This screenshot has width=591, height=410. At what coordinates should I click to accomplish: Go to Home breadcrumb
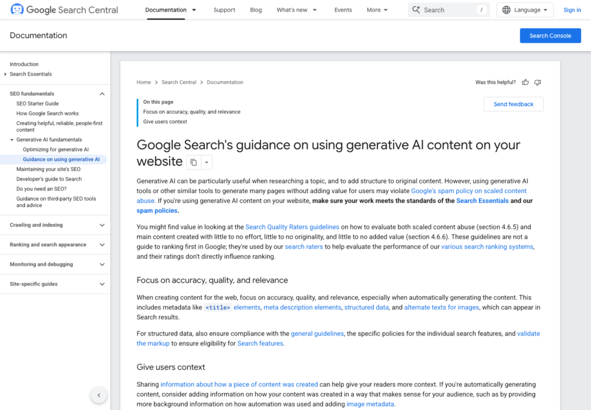144,82
